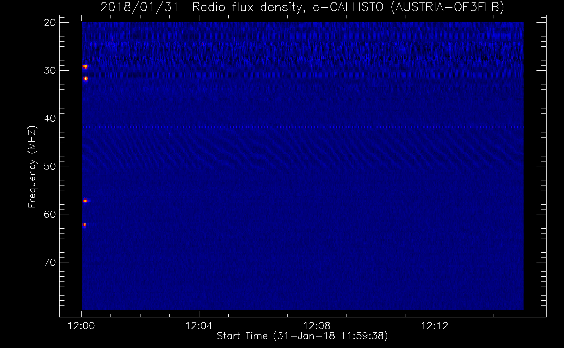Click the bright burst spot near 29 MHz
Viewport: 564px width, 348px height.
pos(85,66)
